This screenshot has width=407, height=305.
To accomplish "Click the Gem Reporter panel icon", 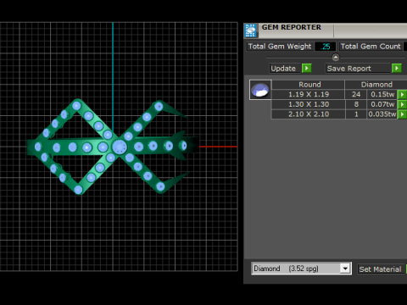I will [x=250, y=30].
